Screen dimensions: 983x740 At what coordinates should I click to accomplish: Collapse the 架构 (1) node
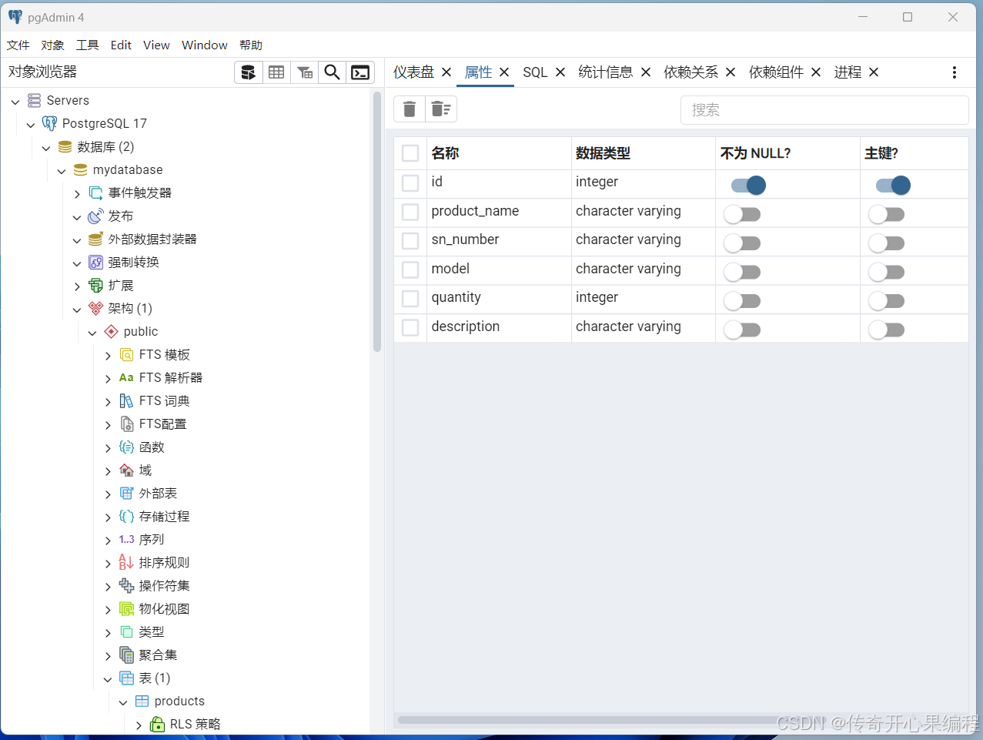click(x=77, y=309)
